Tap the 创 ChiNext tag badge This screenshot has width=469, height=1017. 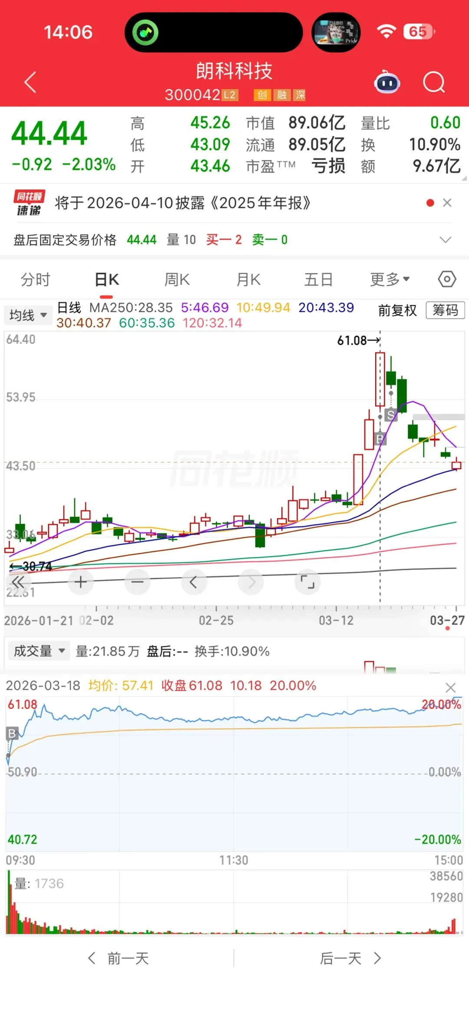click(x=262, y=95)
